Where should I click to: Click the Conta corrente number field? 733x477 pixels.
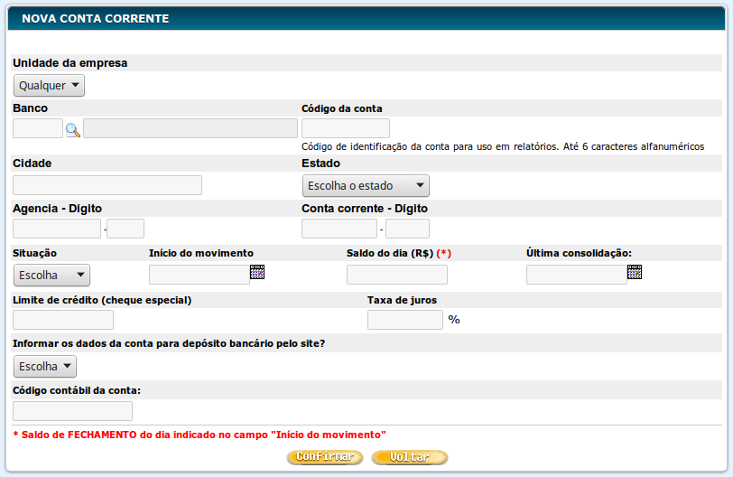pyautogui.click(x=339, y=229)
